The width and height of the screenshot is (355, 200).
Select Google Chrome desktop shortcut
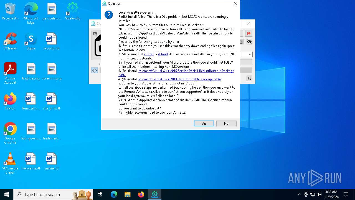(10, 133)
